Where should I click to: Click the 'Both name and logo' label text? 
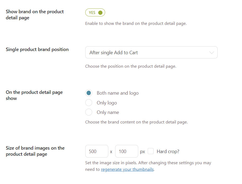pos(118,93)
